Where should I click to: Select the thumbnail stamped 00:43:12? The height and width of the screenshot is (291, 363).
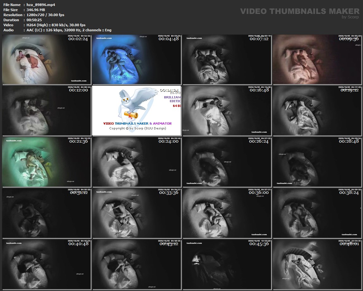pyautogui.click(x=137, y=265)
